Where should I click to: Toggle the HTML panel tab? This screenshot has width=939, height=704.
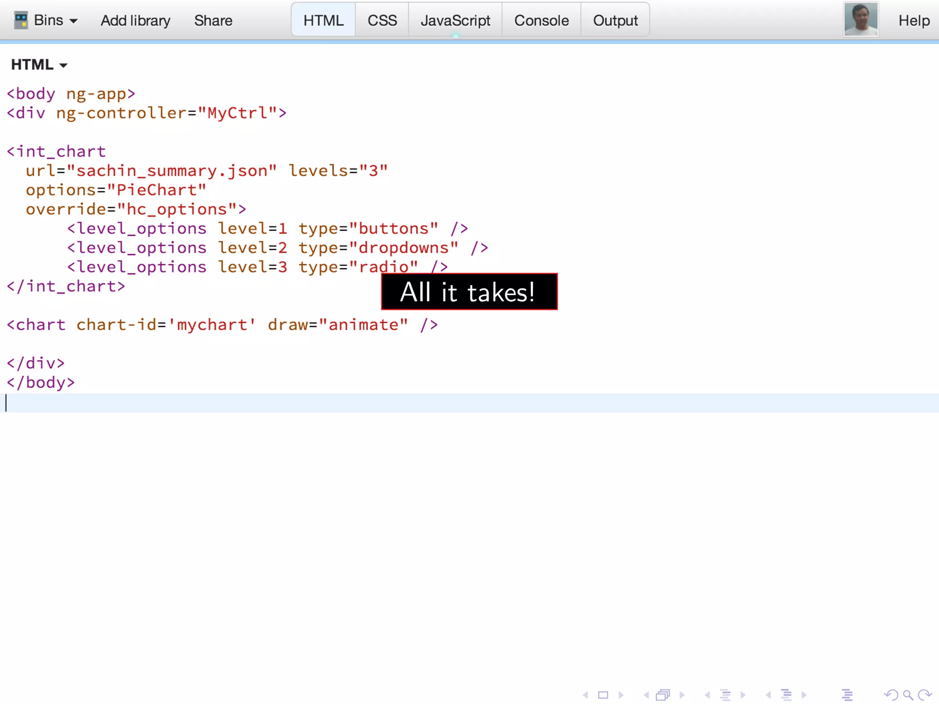tap(323, 21)
